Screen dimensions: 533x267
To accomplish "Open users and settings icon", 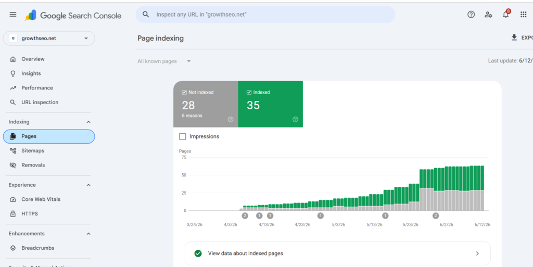I will [488, 15].
